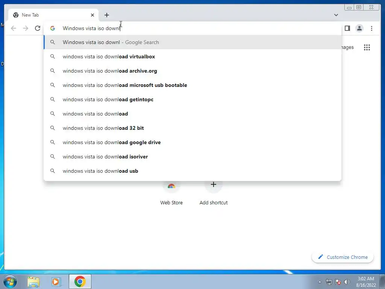Select plain 'windows vista iso download' suggestion
The image size is (385, 289).
[x=192, y=114]
